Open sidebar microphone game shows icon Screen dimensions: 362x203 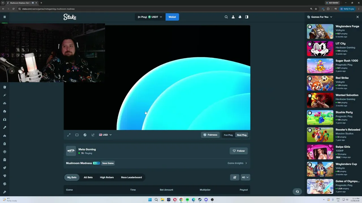pyautogui.click(x=5, y=127)
